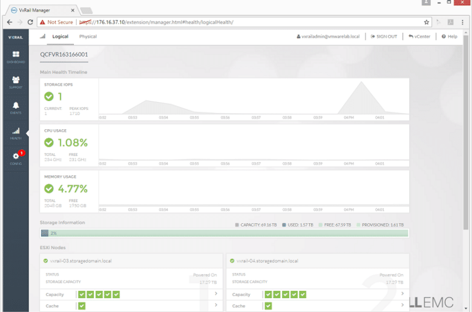Click the 4.77% memory usage value
The image size is (472, 312).
point(73,189)
